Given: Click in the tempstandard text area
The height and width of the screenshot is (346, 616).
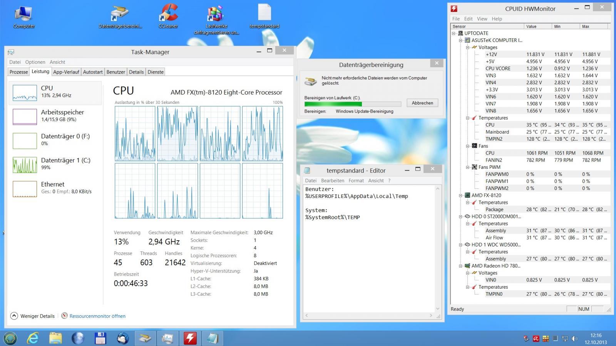Looking at the screenshot, I should (x=369, y=248).
